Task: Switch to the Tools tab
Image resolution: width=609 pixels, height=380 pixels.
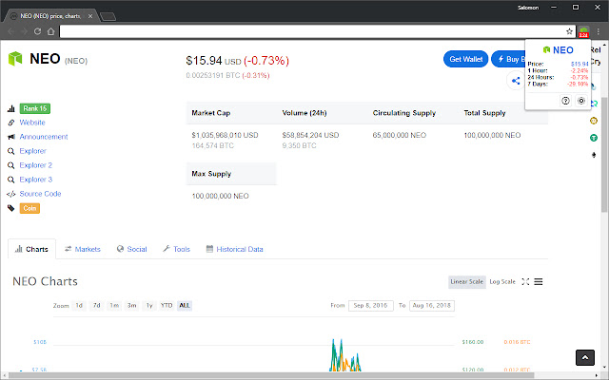Action: [x=177, y=249]
